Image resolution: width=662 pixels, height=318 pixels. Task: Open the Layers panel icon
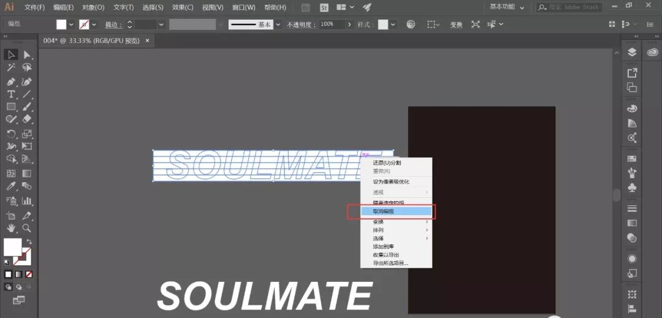632,53
